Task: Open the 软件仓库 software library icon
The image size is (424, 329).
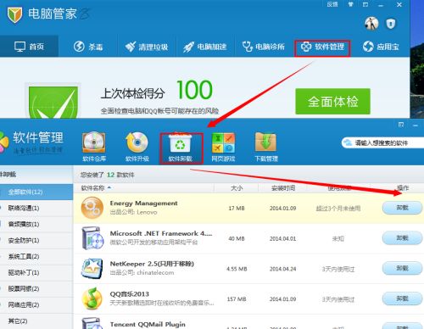Action: pos(94,147)
